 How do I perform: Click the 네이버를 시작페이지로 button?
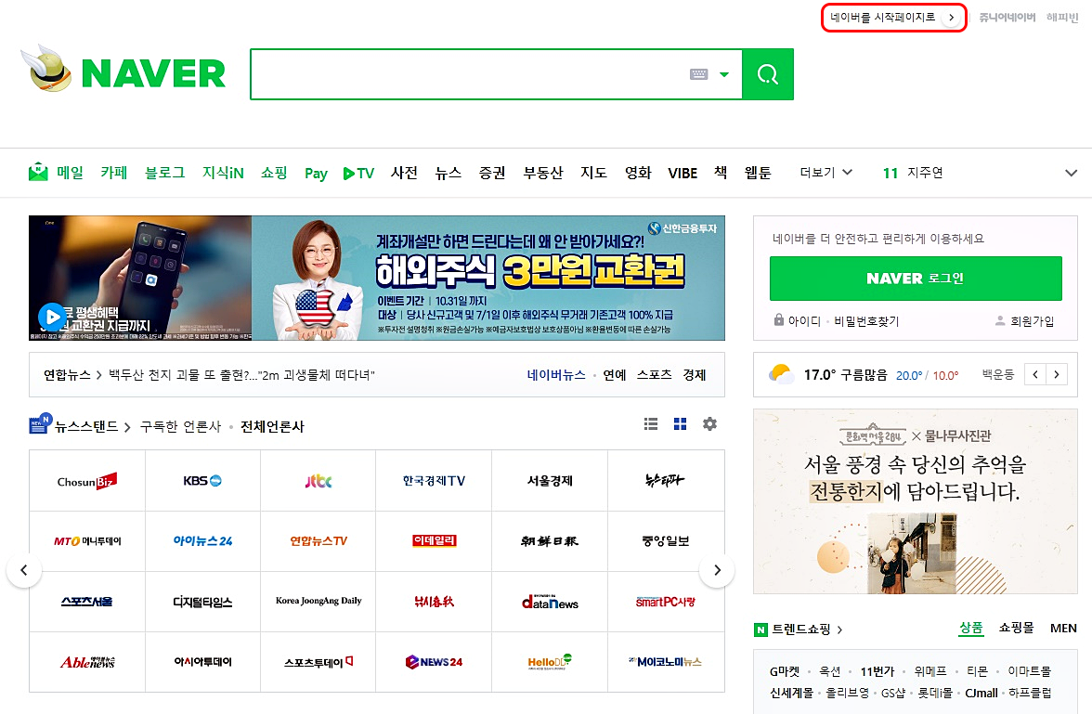point(894,18)
